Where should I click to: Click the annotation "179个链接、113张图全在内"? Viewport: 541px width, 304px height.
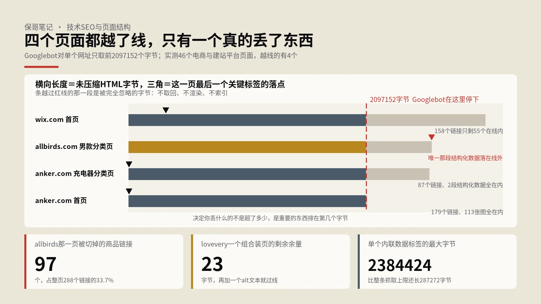click(467, 212)
